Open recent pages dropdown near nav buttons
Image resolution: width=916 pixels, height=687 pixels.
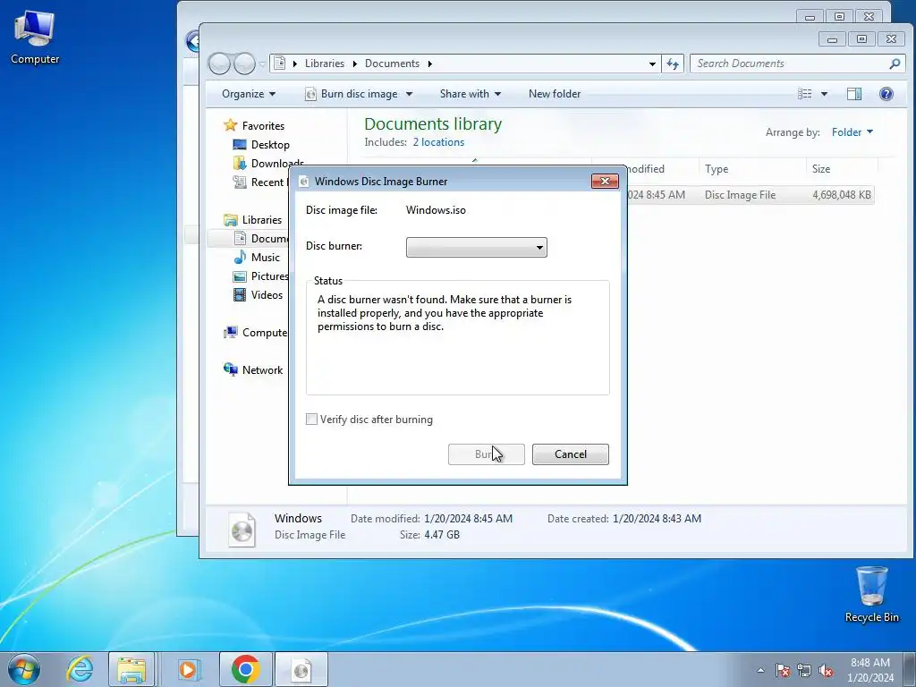pyautogui.click(x=262, y=64)
